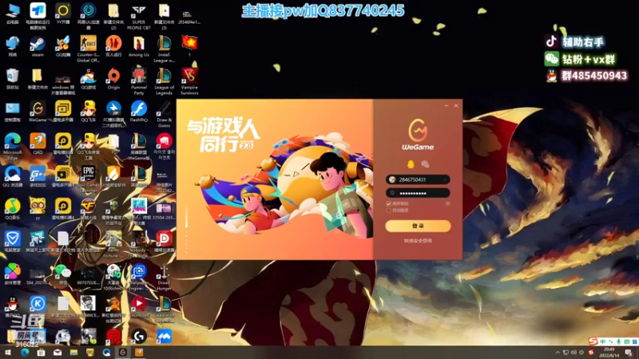Open Draw & Guess desktop shortcut
The image size is (639, 359).
point(165,114)
